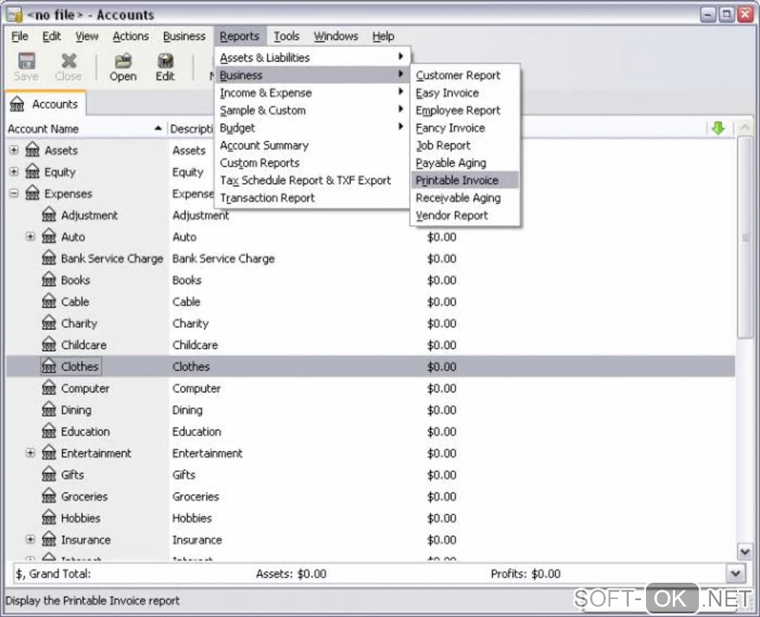
Task: Select Receivable Aging report
Action: [x=465, y=197]
